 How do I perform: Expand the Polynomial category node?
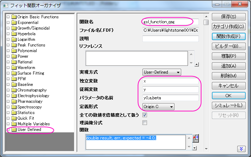(8, 51)
